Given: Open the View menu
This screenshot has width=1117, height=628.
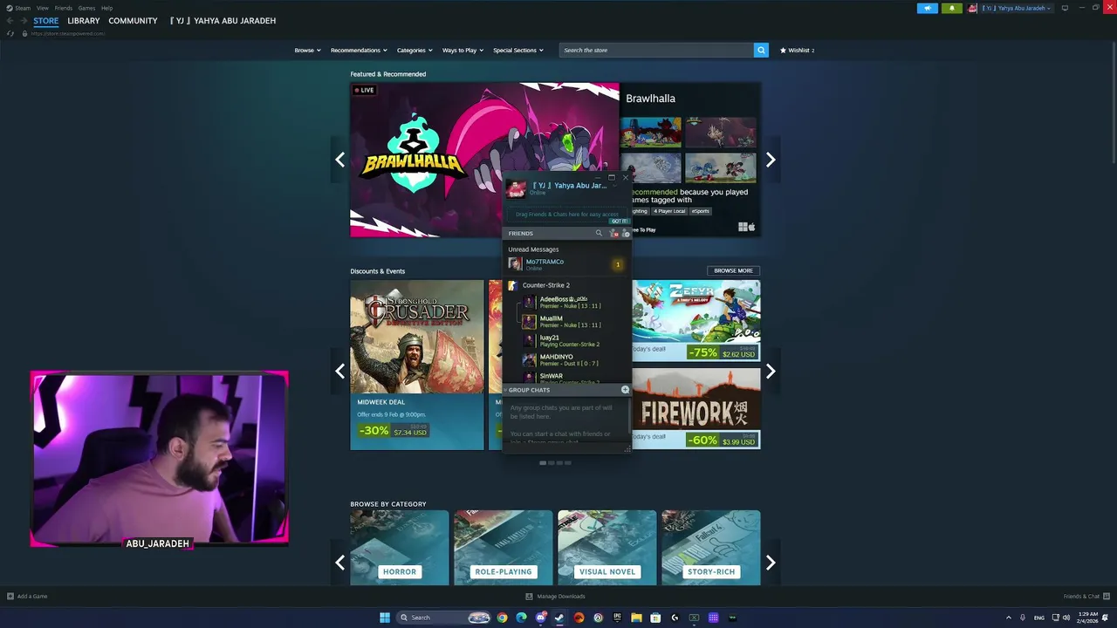Looking at the screenshot, I should (42, 8).
